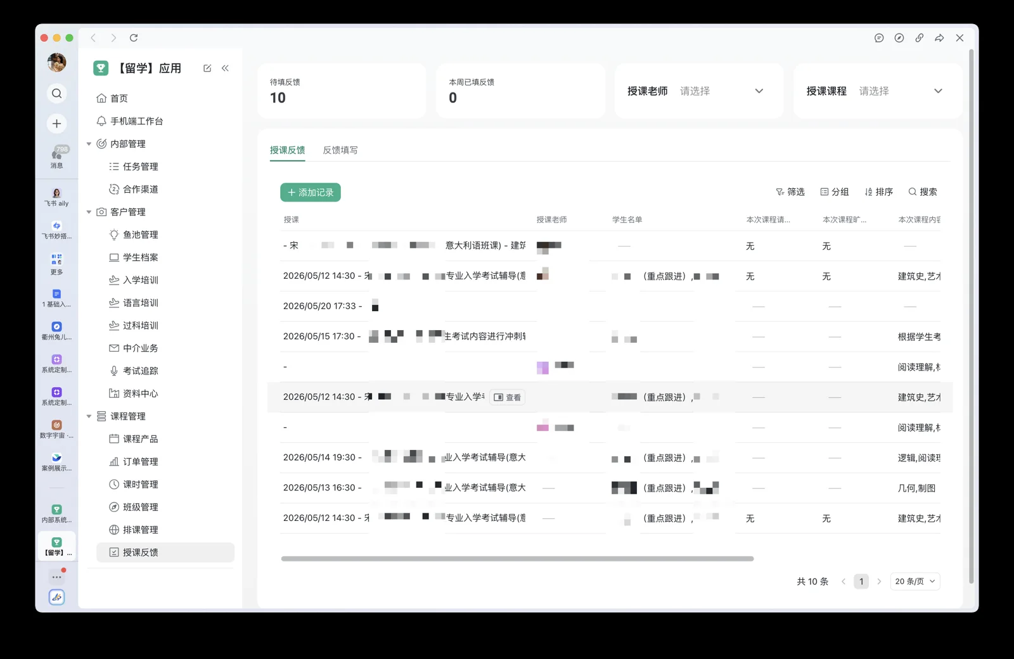Open 学生档案 in the sidebar
This screenshot has width=1014, height=659.
point(134,257)
